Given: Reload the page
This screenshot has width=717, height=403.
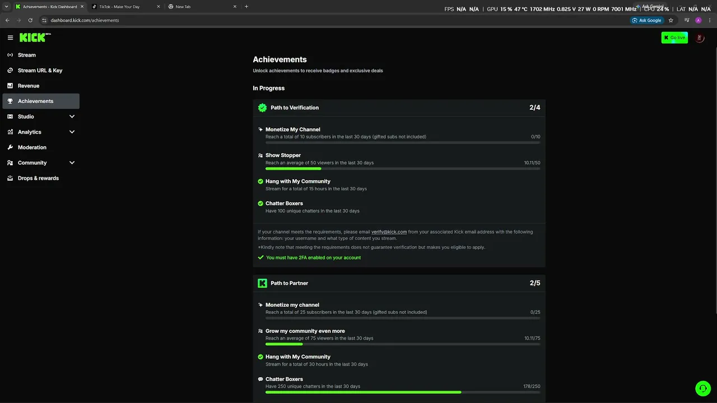Looking at the screenshot, I should 30,20.
